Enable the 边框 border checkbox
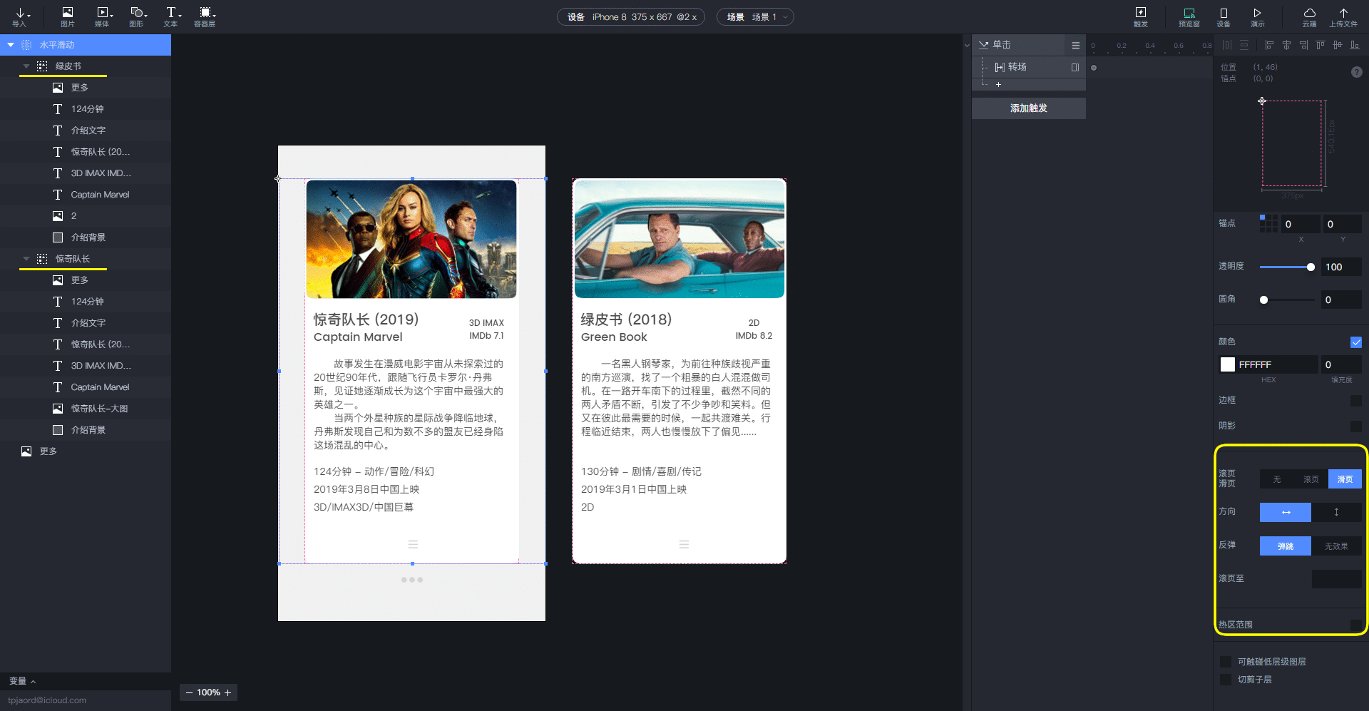Viewport: 1369px width, 711px height. click(x=1356, y=401)
